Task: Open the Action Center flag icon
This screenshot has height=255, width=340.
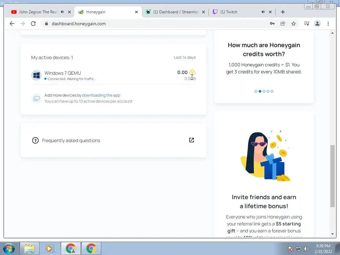Action: click(291, 249)
